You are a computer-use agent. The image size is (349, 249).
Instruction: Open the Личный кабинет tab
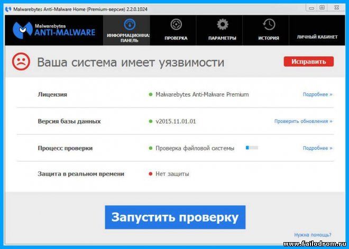tap(317, 31)
